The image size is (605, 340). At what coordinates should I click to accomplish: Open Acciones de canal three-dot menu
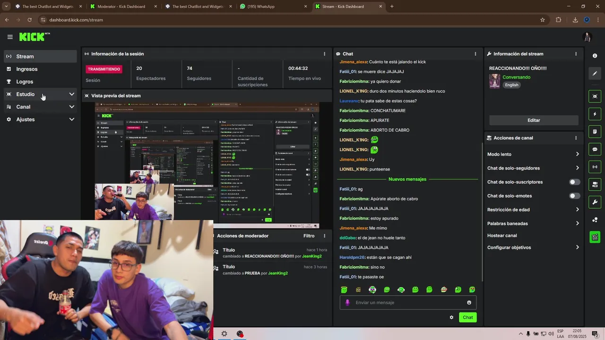(576, 138)
